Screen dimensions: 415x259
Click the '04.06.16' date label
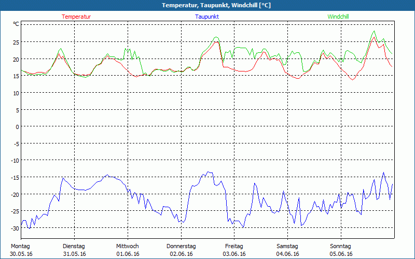click(x=288, y=254)
